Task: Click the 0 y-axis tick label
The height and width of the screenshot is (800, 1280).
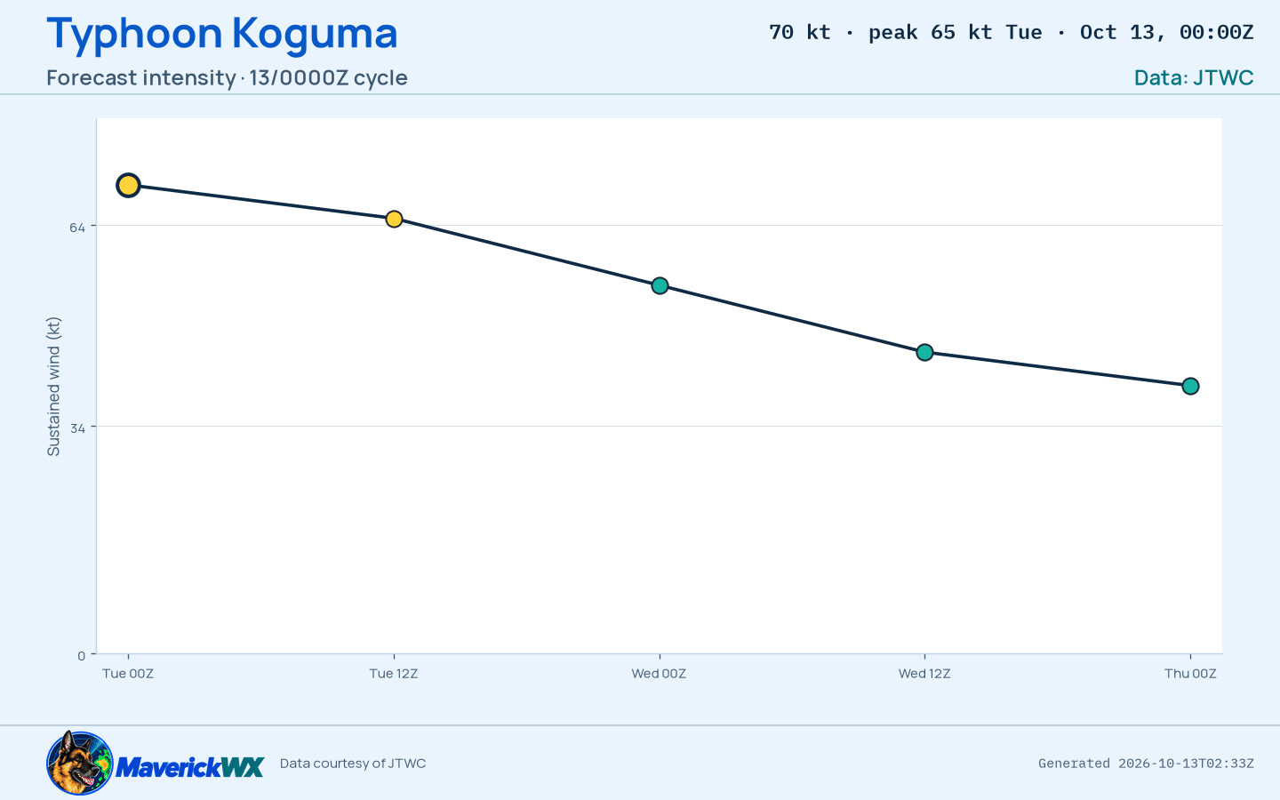Action: (82, 656)
